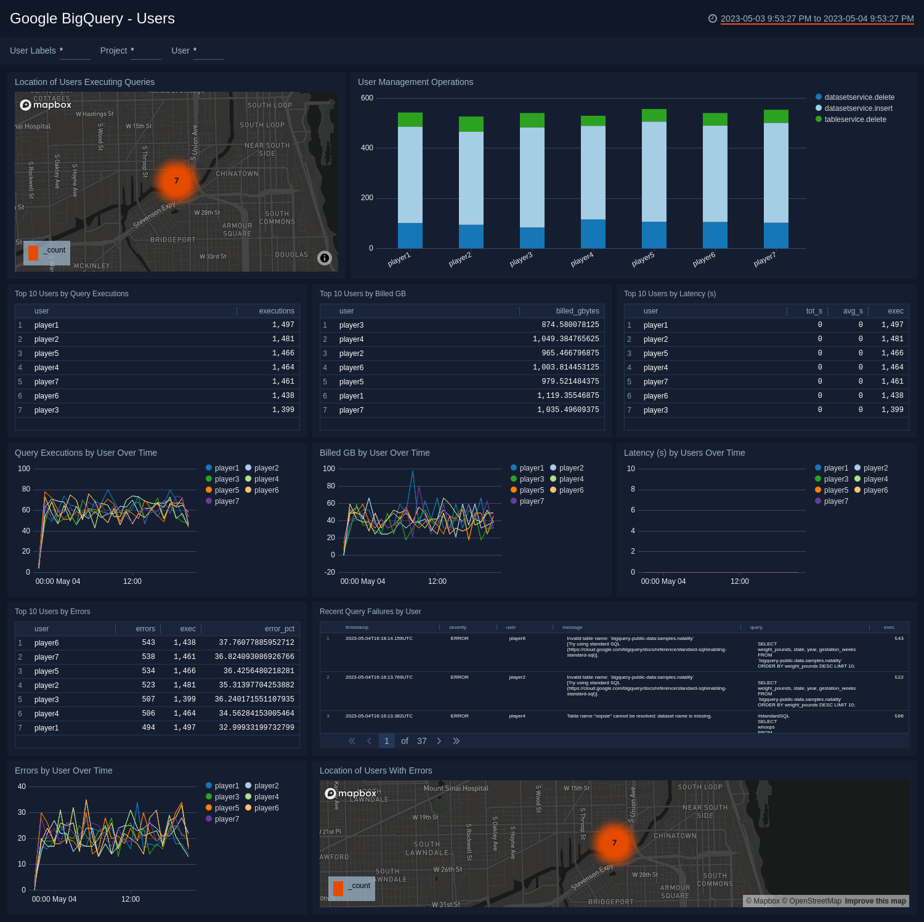
Task: Click the orange _count swatch on Executing Queries map
Action: 33,253
